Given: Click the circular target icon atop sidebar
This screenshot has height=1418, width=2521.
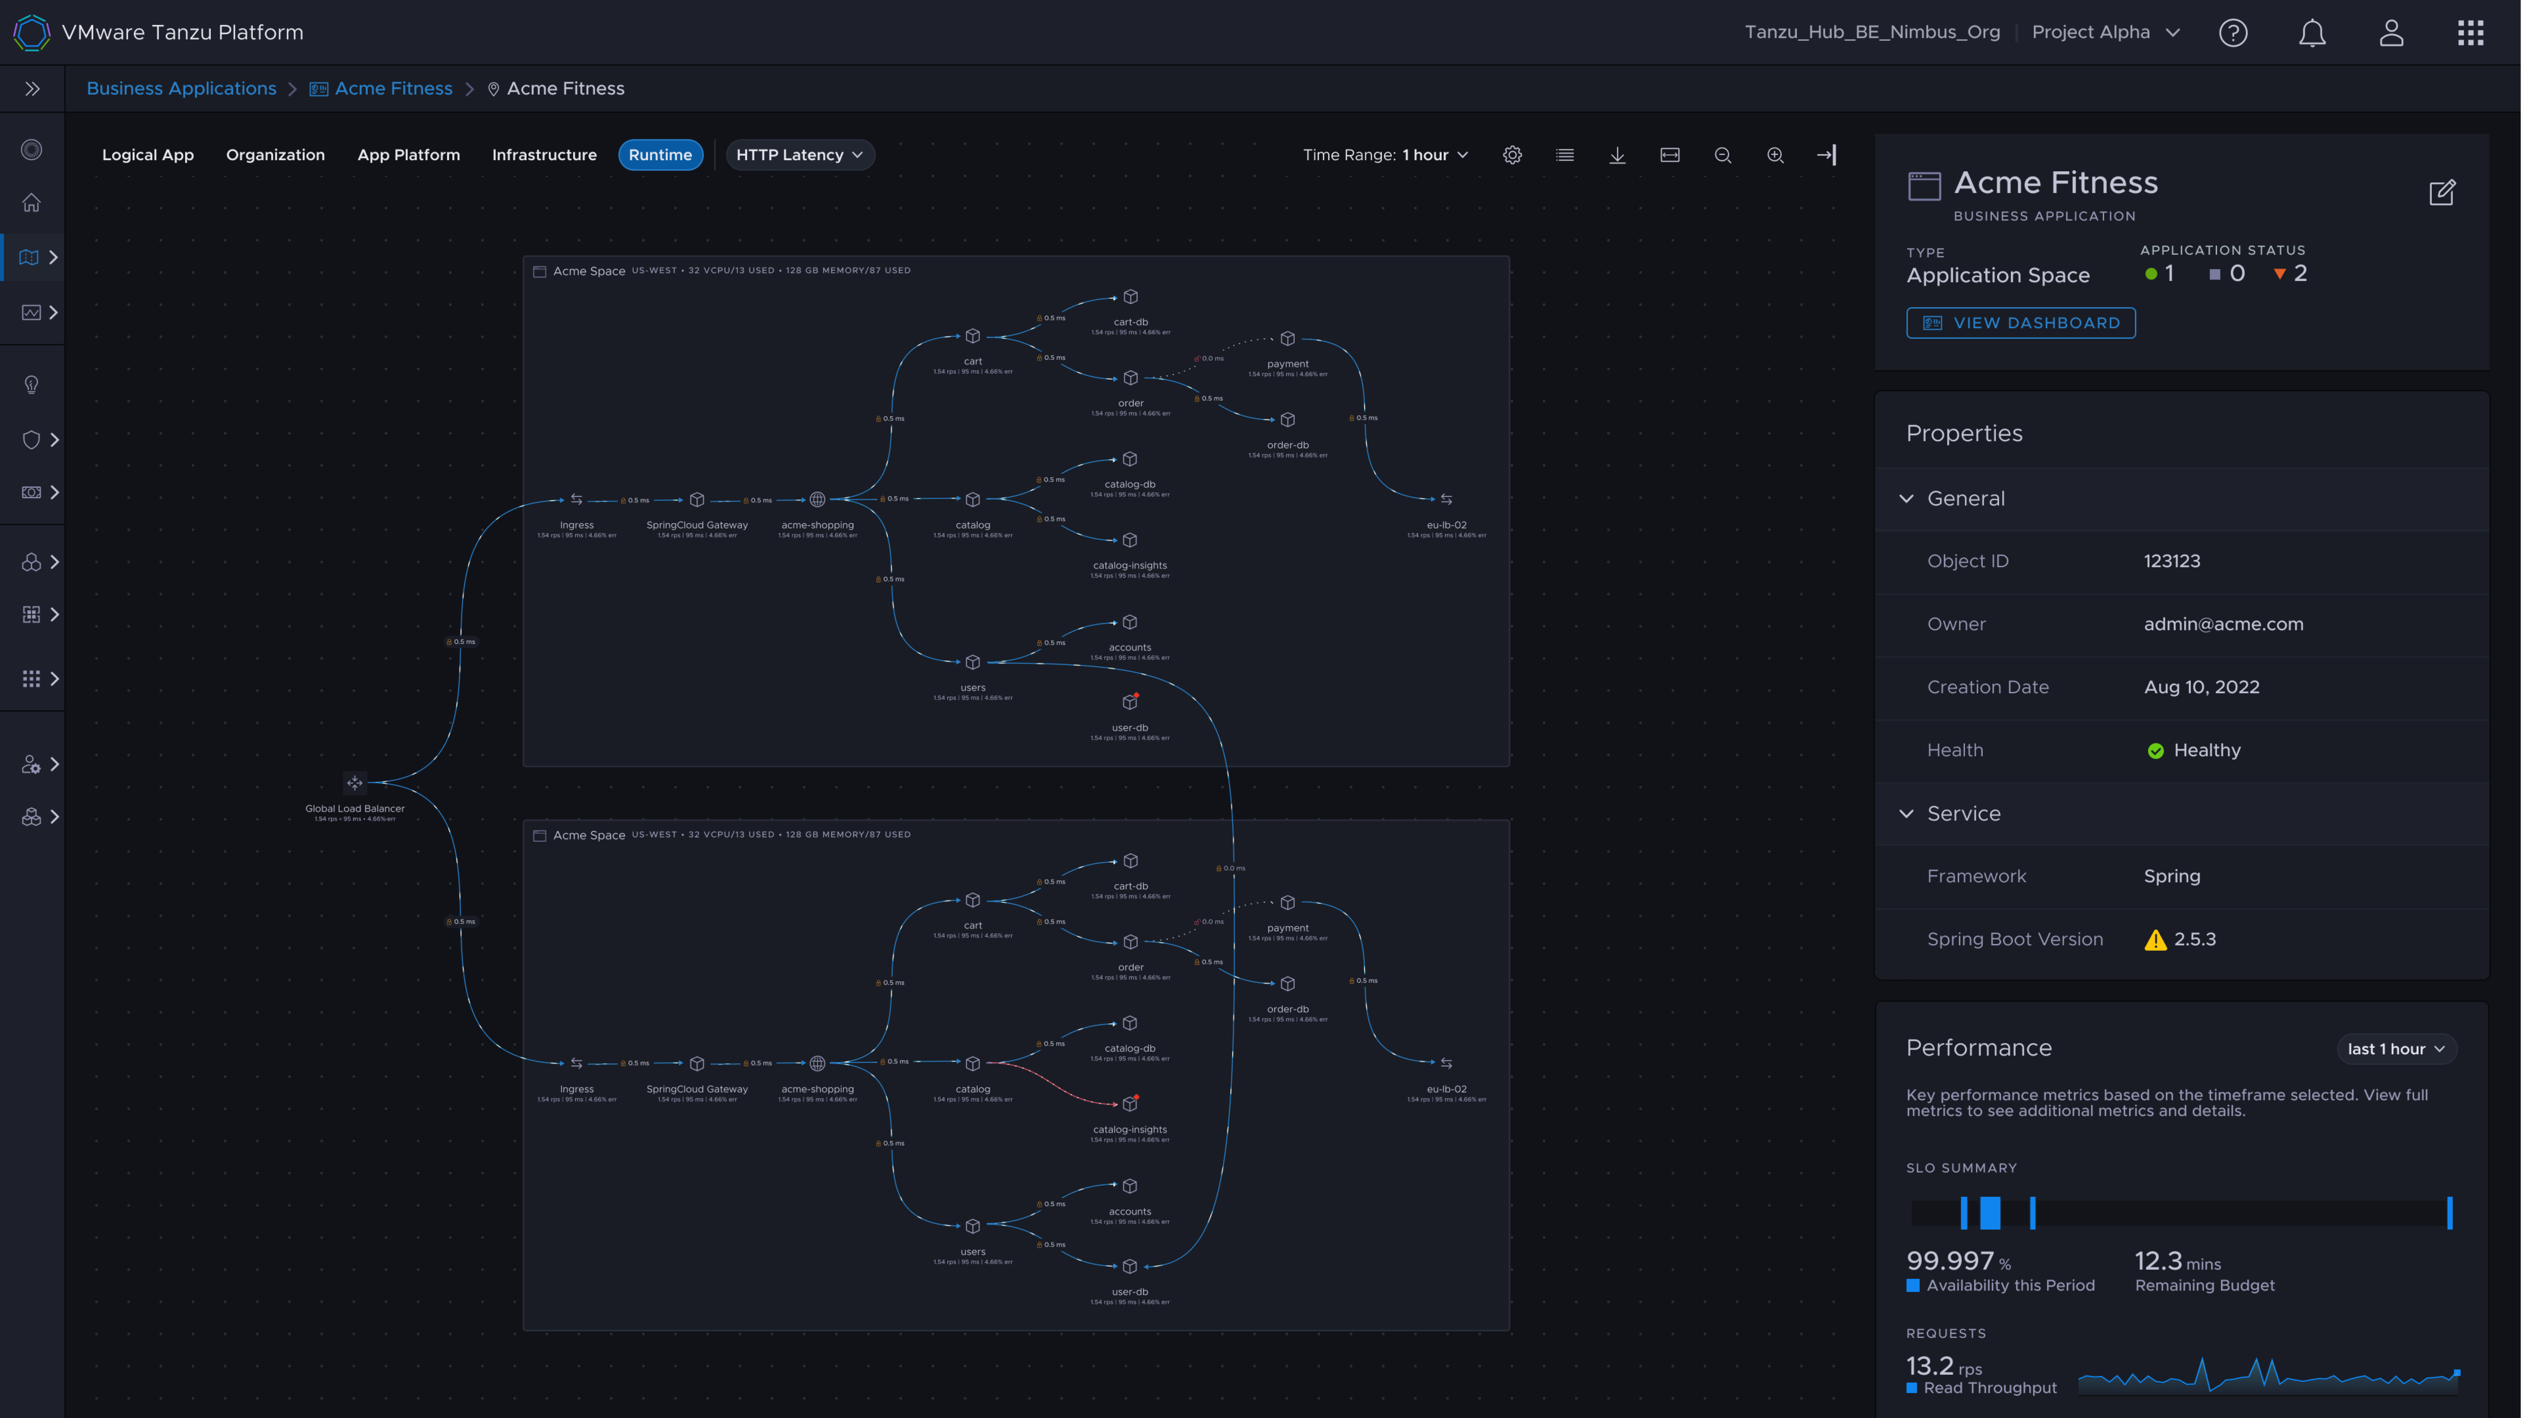Looking at the screenshot, I should [x=31, y=150].
